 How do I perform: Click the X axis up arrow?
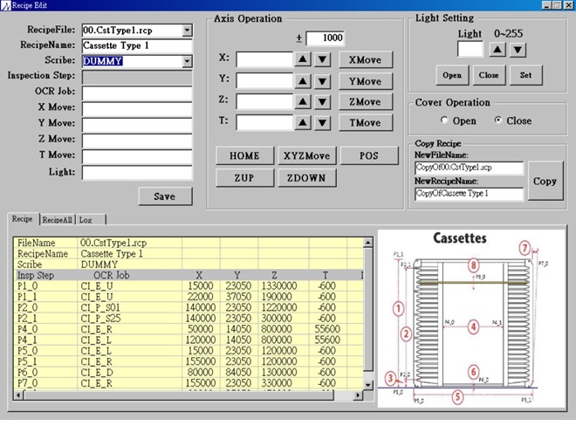click(x=304, y=60)
